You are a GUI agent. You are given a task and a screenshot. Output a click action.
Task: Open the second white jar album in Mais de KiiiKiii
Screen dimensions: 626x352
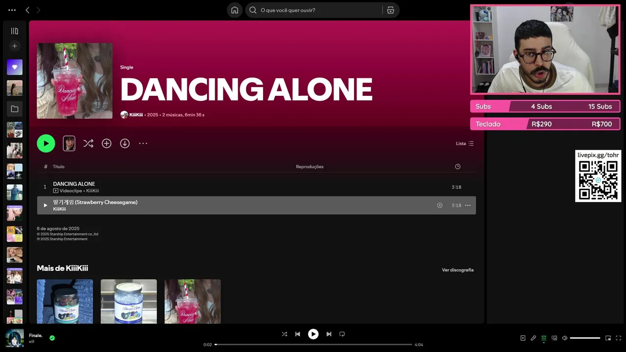[129, 302]
